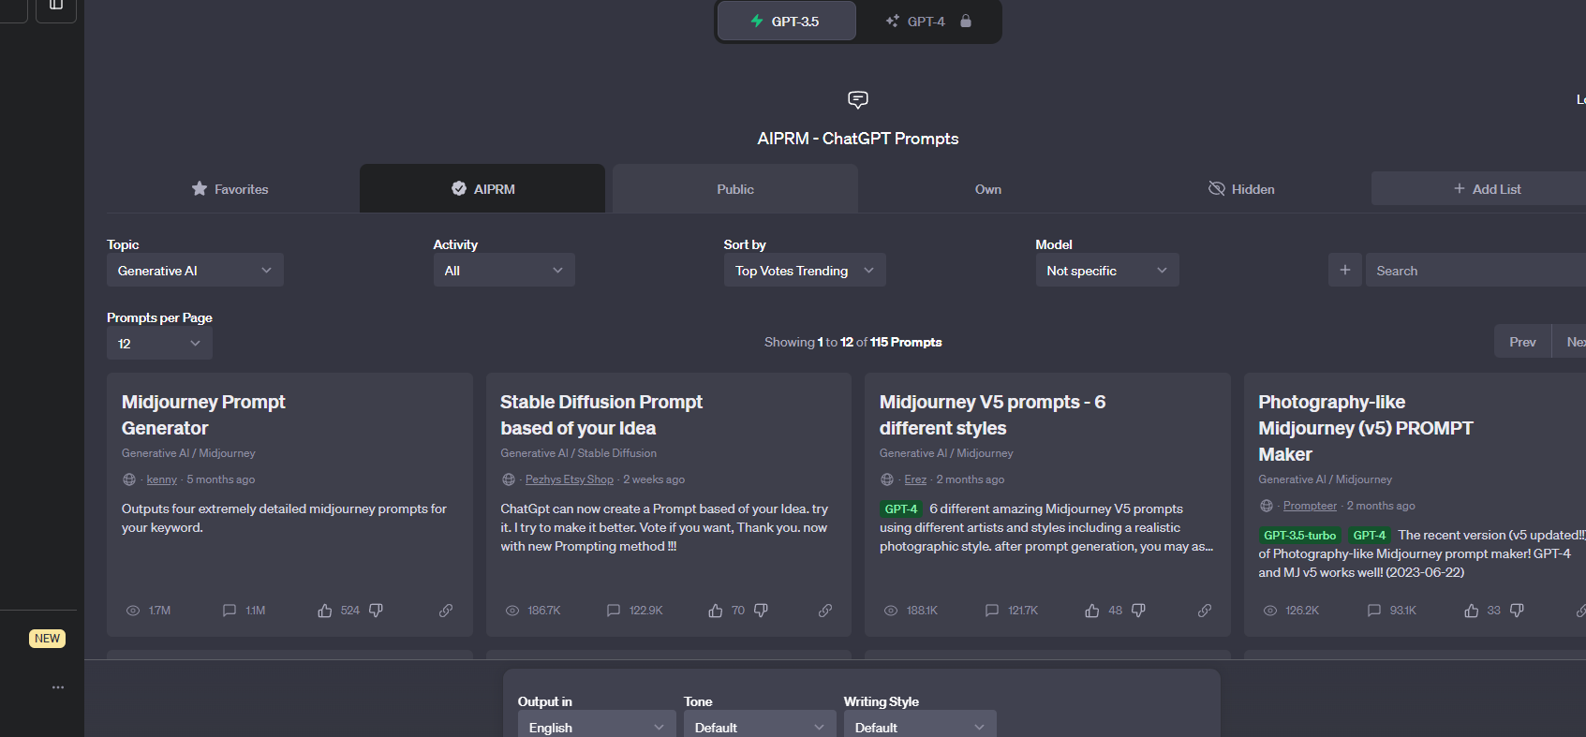Select the AIPRM tab
The width and height of the screenshot is (1586, 737).
click(x=482, y=188)
